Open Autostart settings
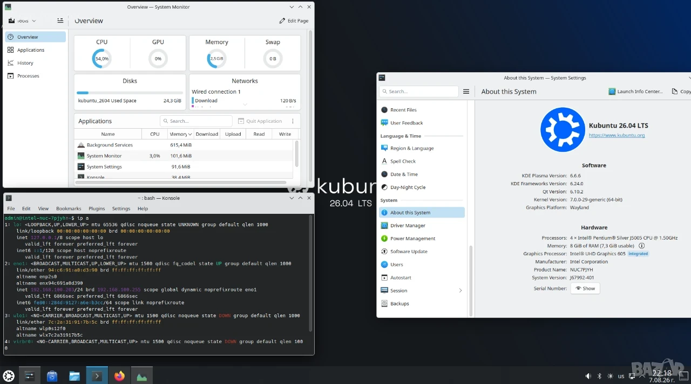This screenshot has height=384, width=691. 422,277
